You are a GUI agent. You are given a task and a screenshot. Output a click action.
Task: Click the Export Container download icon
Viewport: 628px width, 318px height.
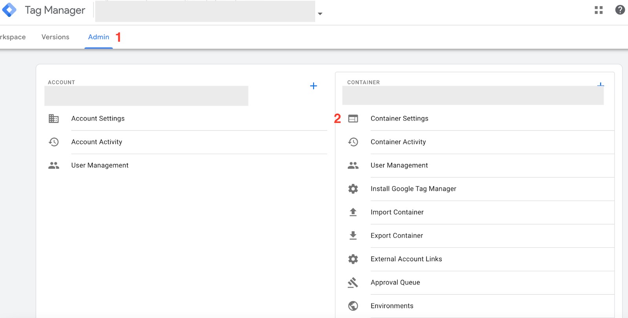(x=353, y=236)
